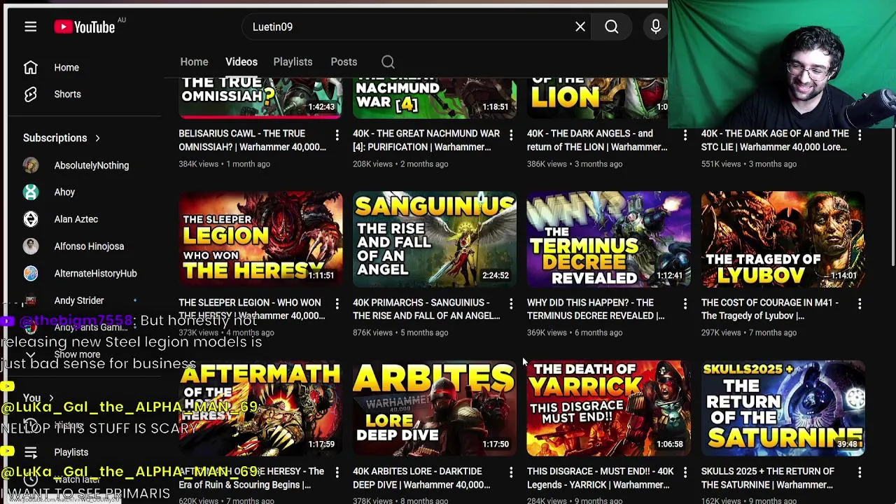Open more options for Sanguinius video

pos(511,304)
